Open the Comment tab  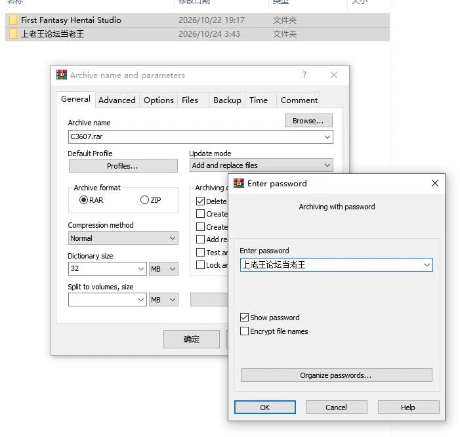click(299, 100)
